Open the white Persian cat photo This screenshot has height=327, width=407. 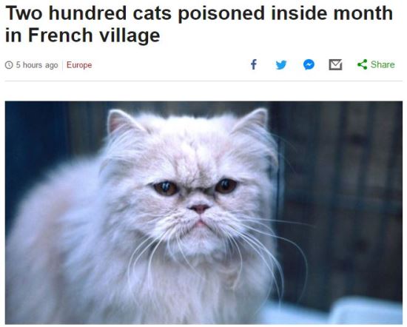pyautogui.click(x=203, y=212)
